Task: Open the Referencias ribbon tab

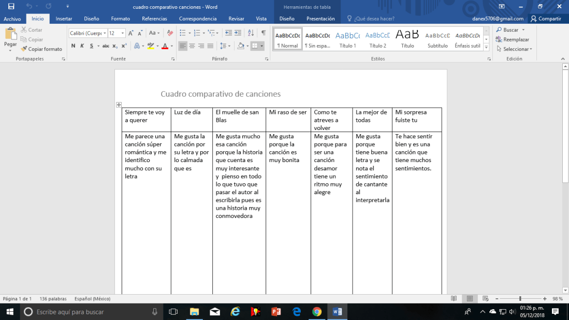Action: 154,19
